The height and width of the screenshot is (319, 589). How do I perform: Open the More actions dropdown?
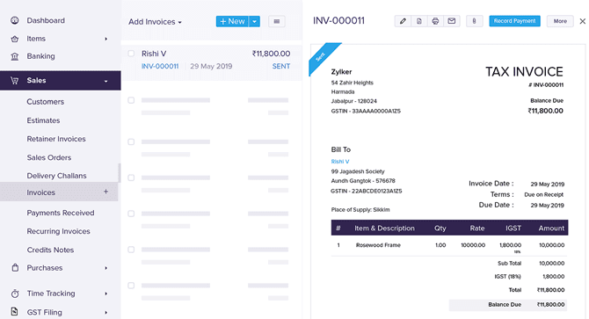tap(560, 21)
